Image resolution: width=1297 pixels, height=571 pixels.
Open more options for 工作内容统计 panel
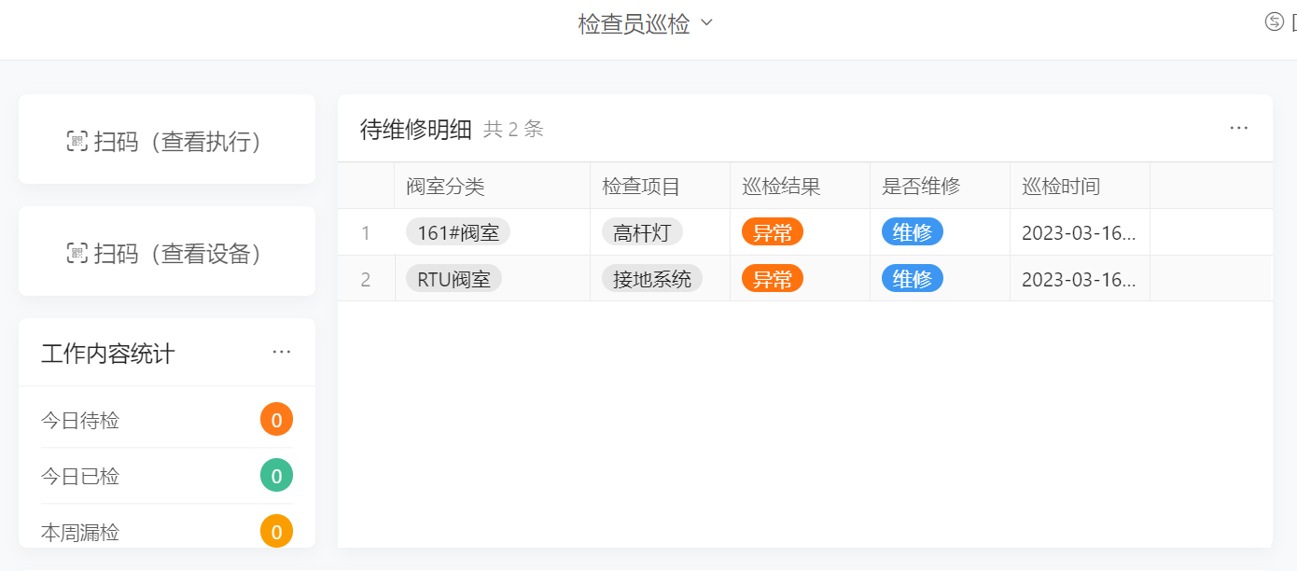(x=282, y=353)
